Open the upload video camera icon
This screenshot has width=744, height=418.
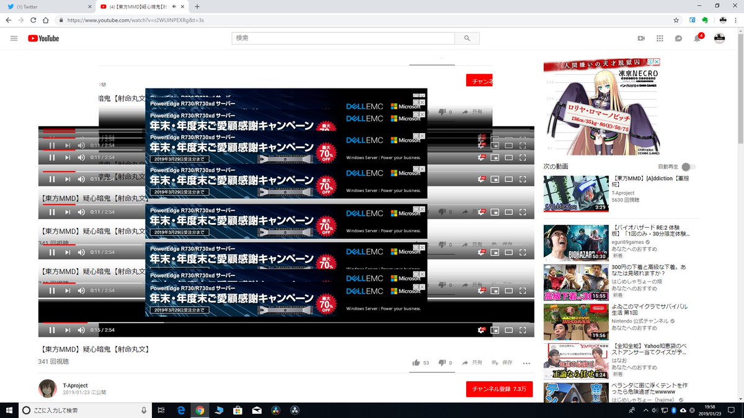click(x=641, y=38)
